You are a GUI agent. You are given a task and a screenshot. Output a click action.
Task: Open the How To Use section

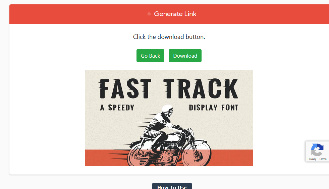[x=172, y=187]
